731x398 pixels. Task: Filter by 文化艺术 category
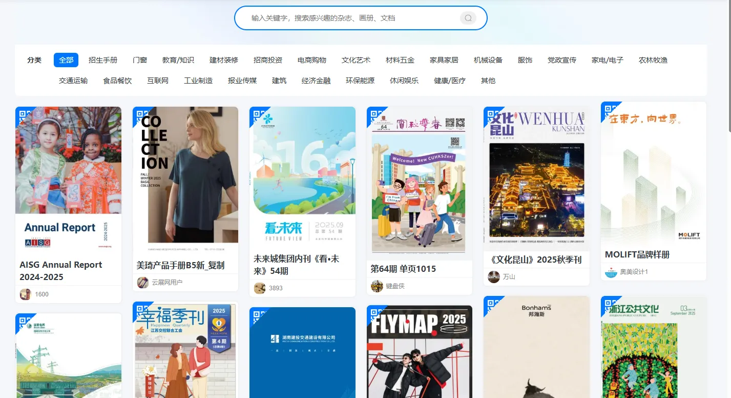click(x=356, y=60)
